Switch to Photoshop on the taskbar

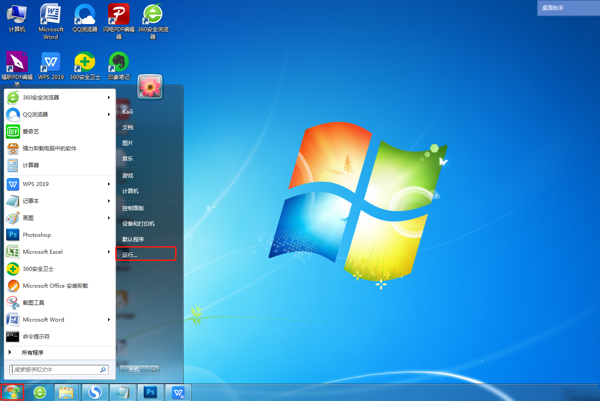(150, 392)
